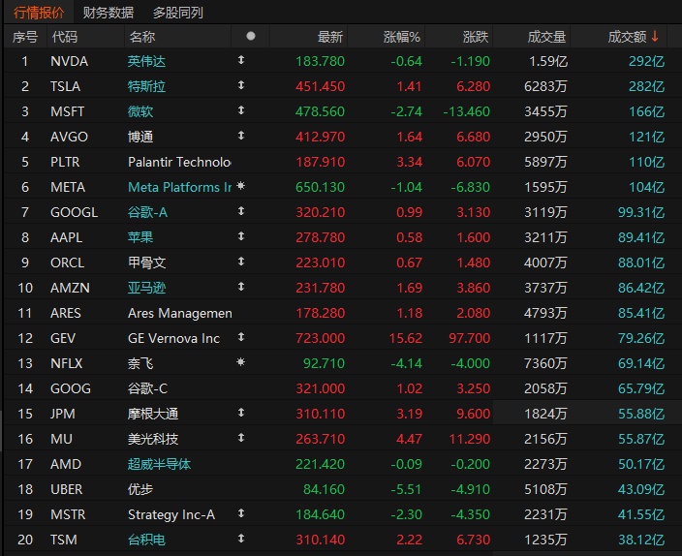This screenshot has height=556, width=682.
Task: Click the UBER -5.51 percent change
Action: (x=406, y=489)
